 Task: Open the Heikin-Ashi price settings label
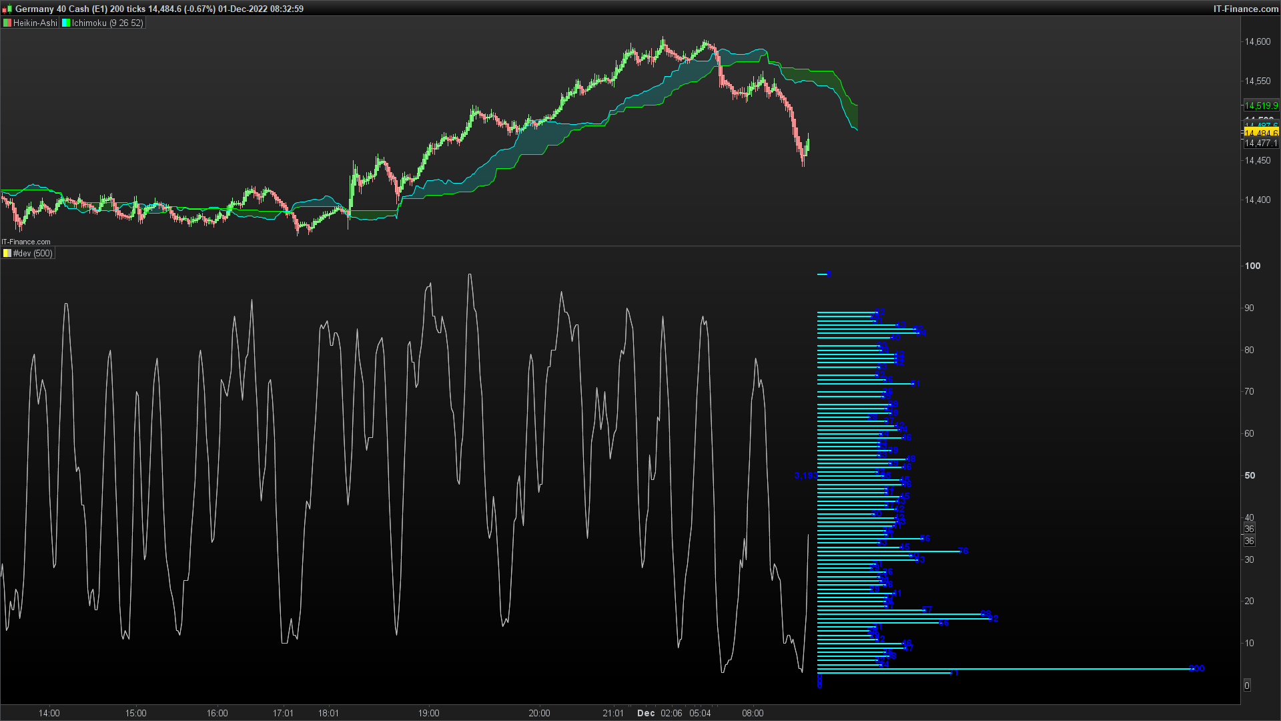(x=35, y=23)
